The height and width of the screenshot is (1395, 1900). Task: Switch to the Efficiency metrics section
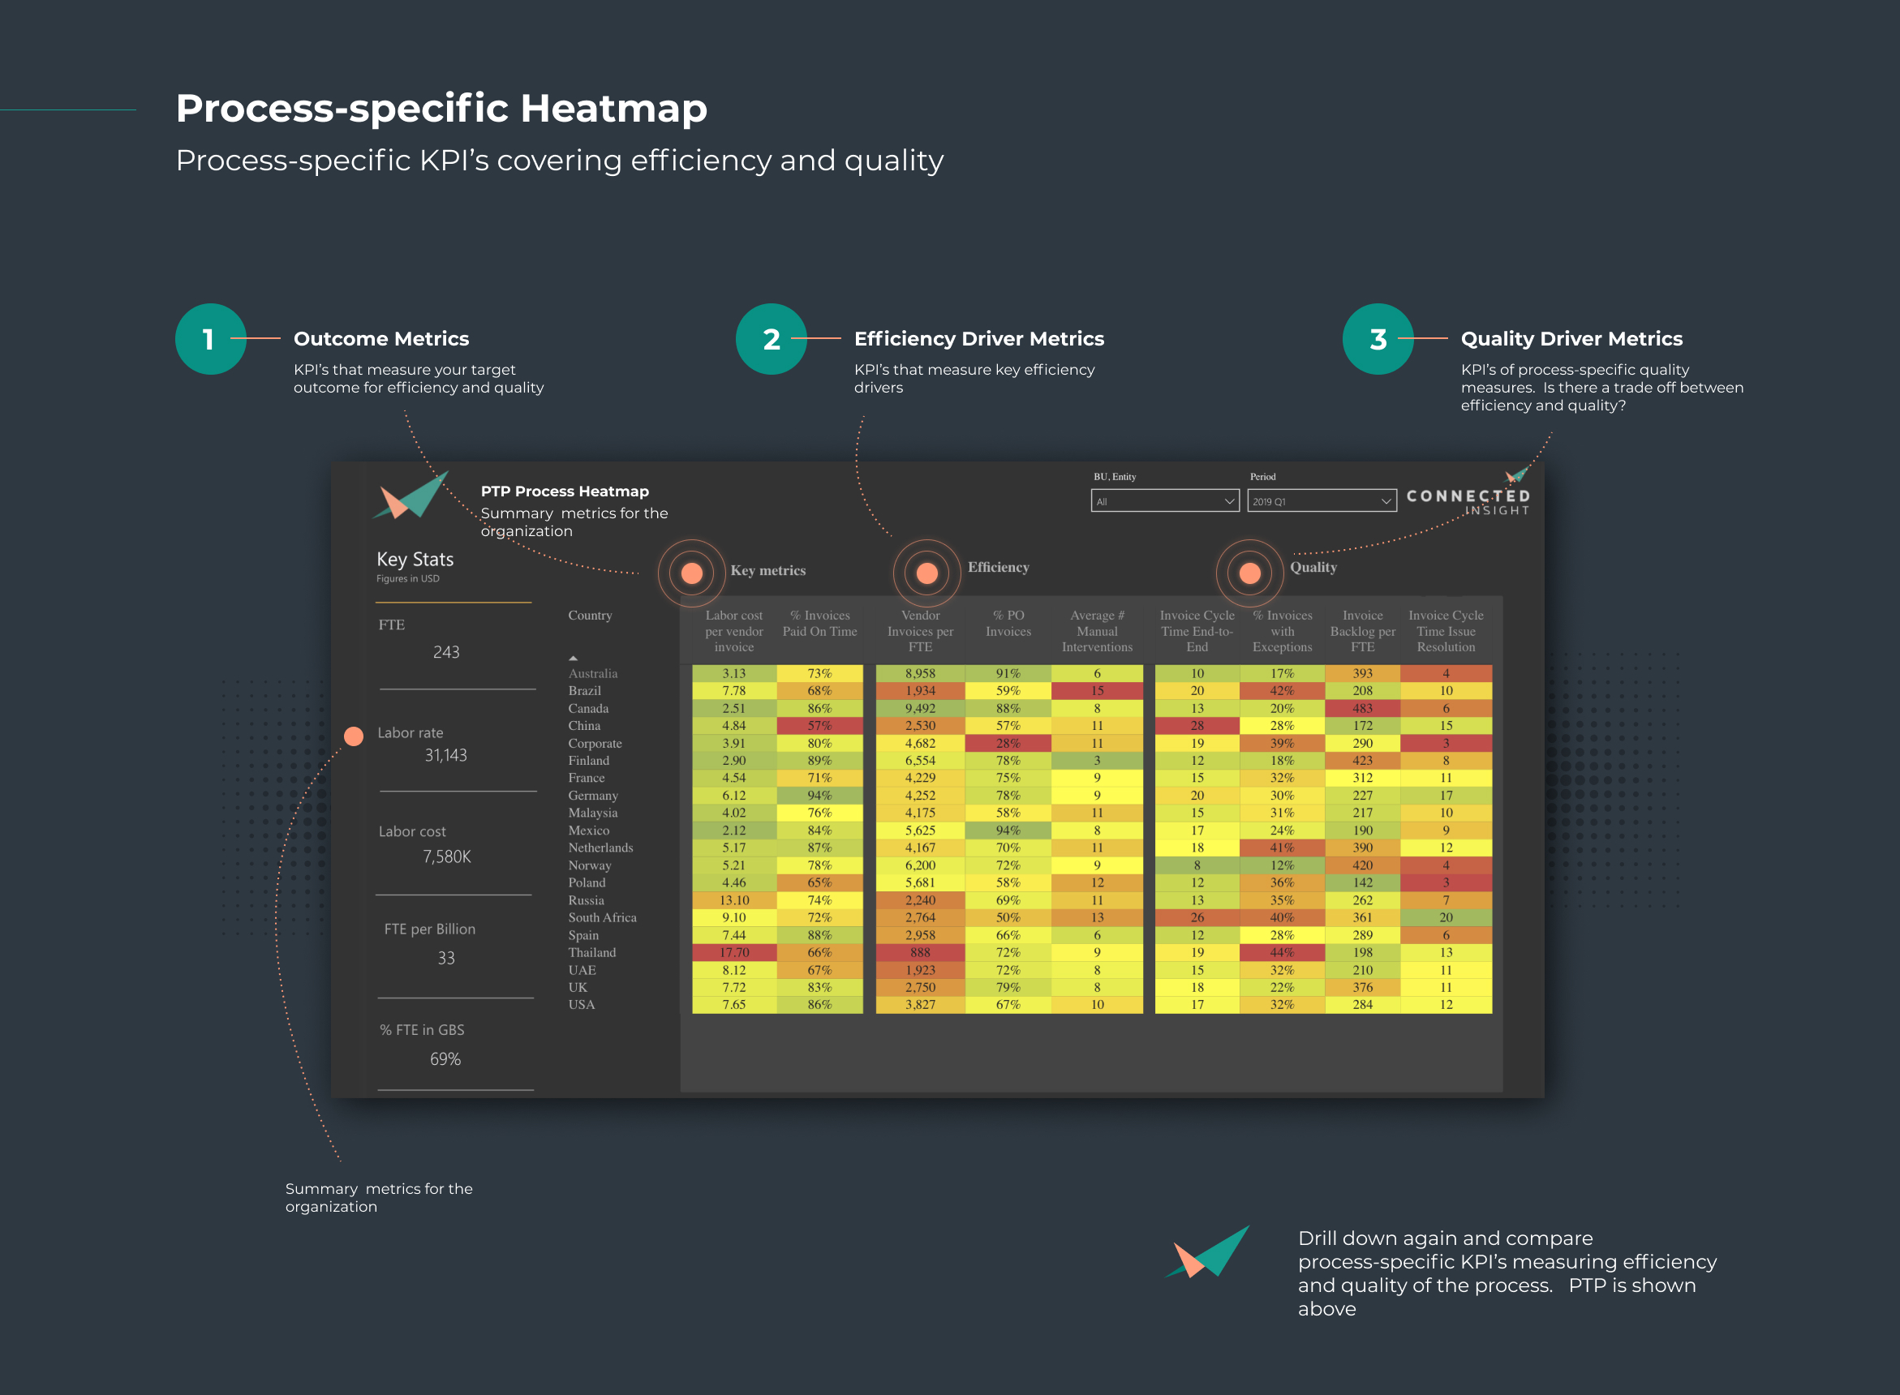[x=998, y=568]
